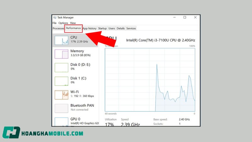The image size is (252, 142).
Task: Select the Performance tab
Action: [73, 28]
